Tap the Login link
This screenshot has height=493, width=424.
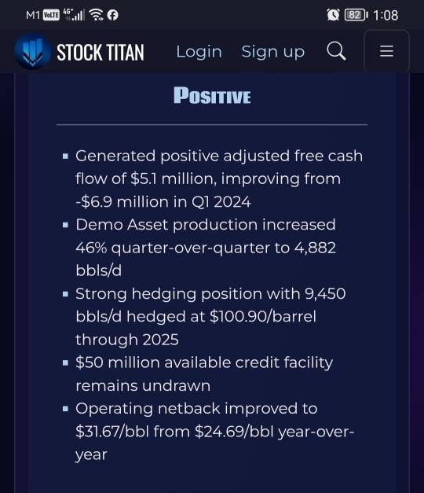199,52
